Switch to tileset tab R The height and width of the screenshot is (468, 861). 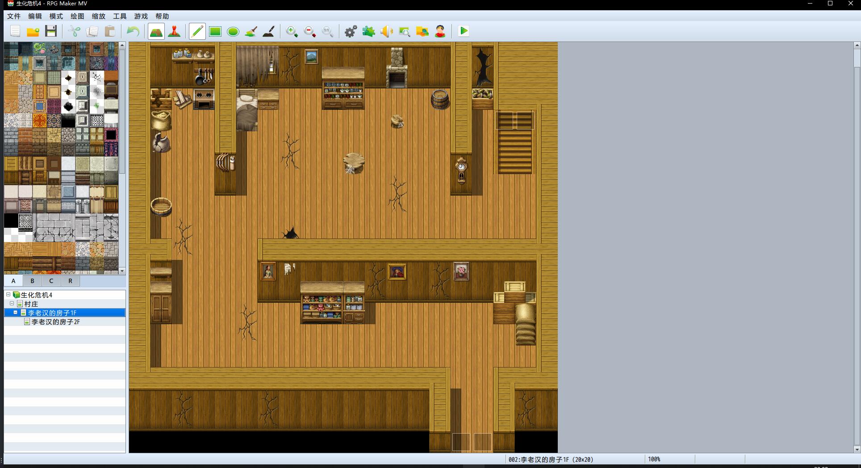pos(70,281)
